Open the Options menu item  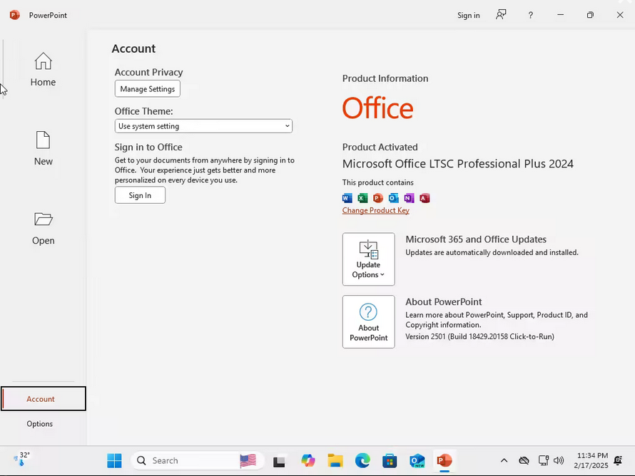tap(40, 424)
